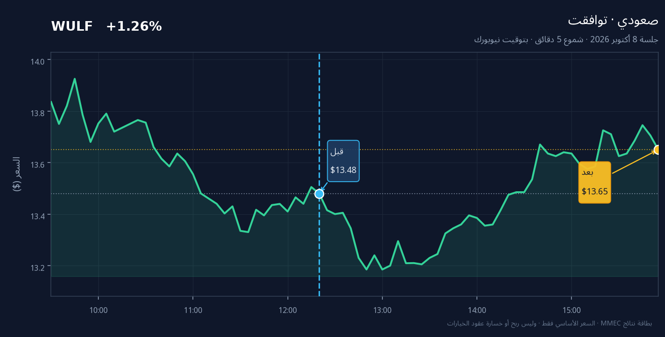Select the session subtitle mentioning 2026

click(566, 39)
